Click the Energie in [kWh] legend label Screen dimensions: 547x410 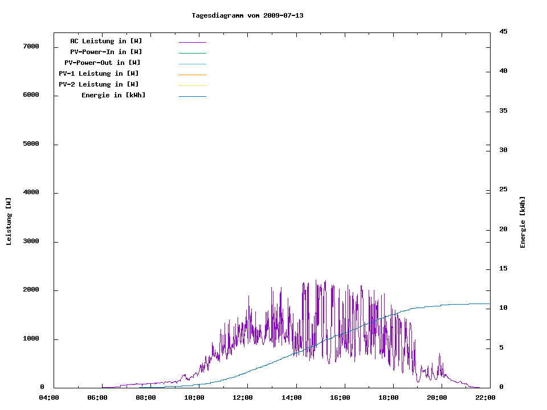tap(113, 95)
